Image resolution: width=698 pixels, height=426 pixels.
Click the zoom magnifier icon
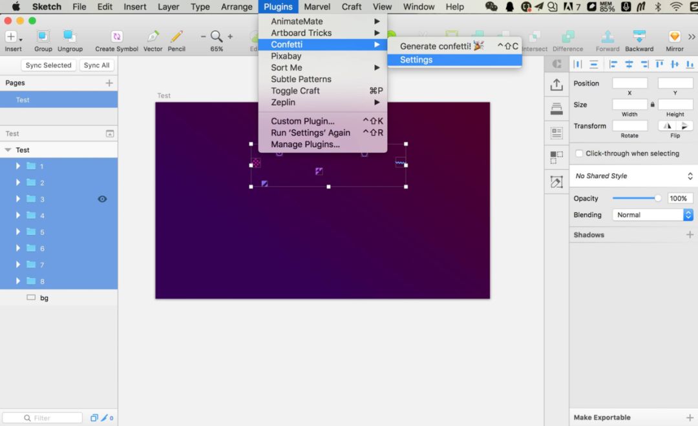(217, 36)
